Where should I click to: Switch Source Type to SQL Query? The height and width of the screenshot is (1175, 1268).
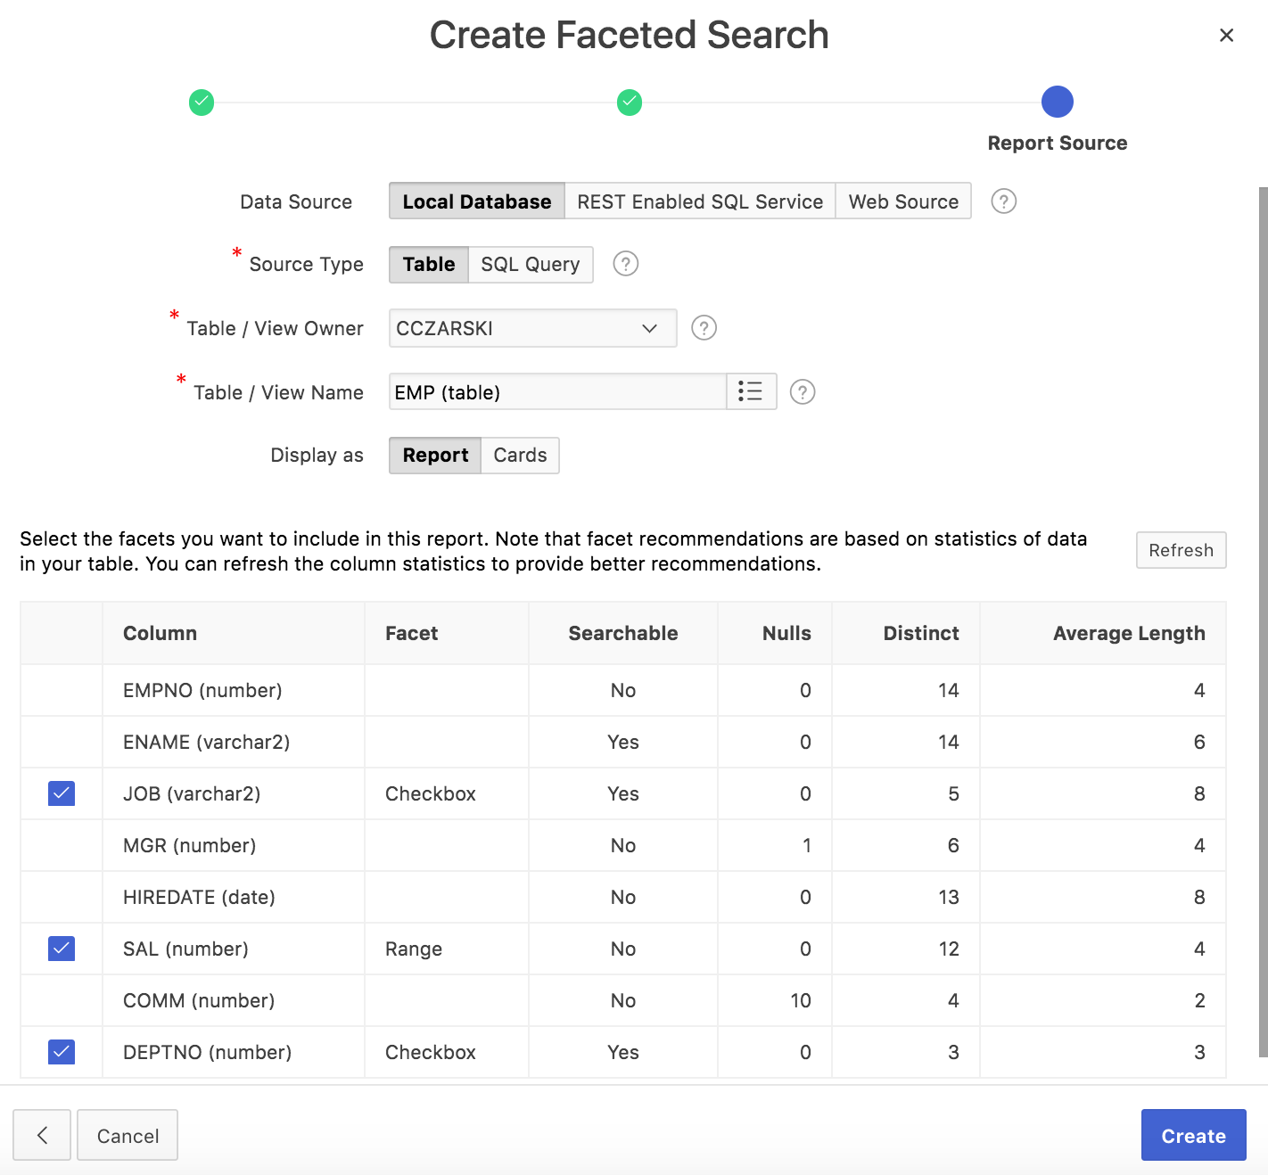tap(530, 264)
